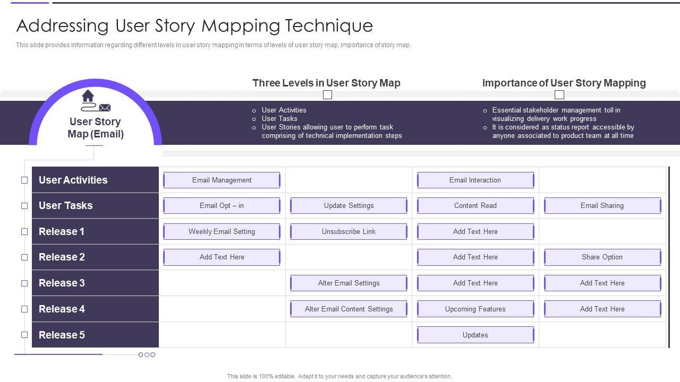Click the Share Option box

[602, 257]
